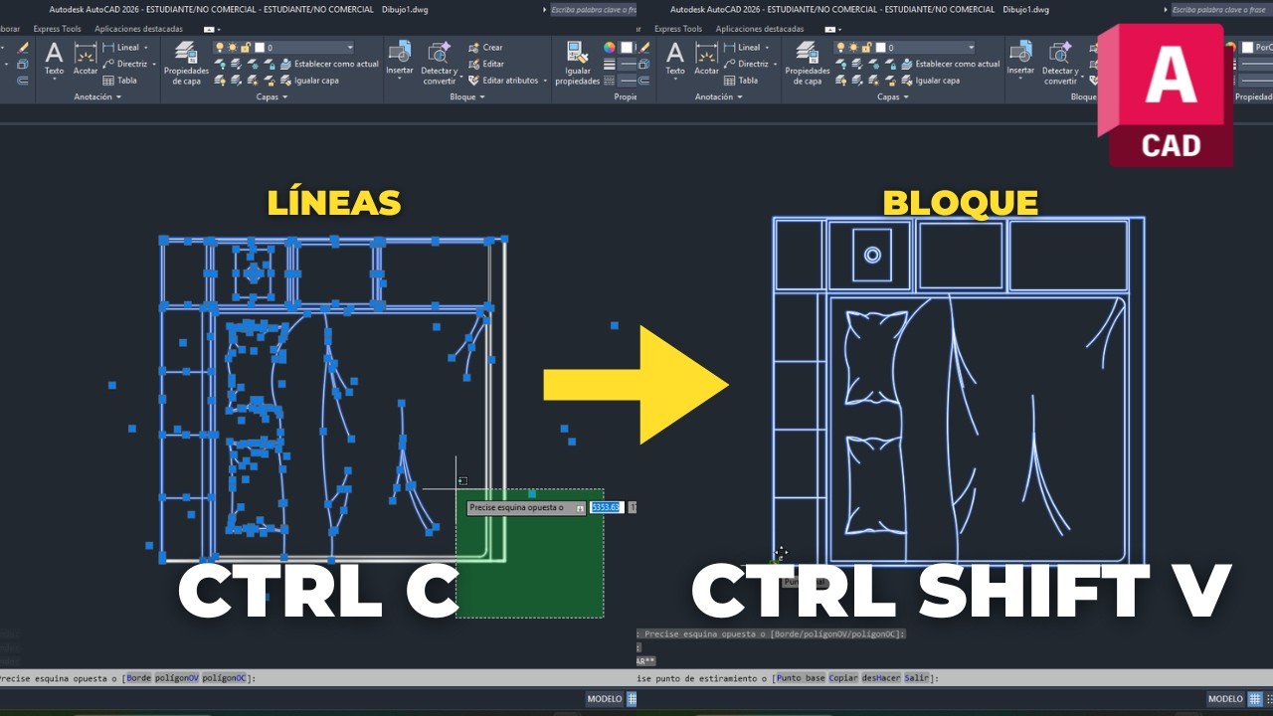
Task: Open Aplicaciones destacadas tab in right window
Action: coord(760,29)
